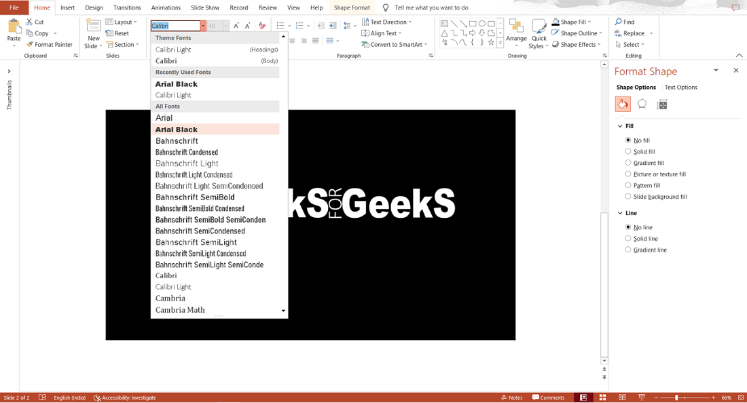Open Quick Styles gallery
The image size is (747, 403).
539,33
